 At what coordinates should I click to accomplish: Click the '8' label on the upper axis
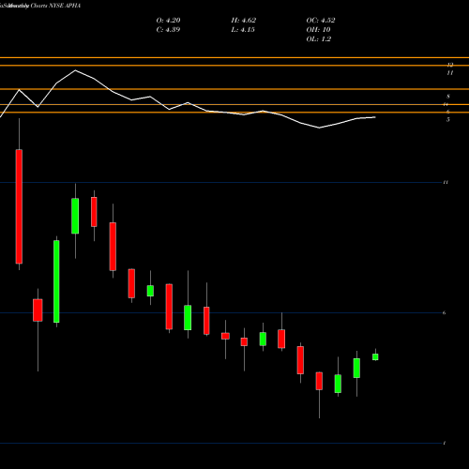pos(448,97)
